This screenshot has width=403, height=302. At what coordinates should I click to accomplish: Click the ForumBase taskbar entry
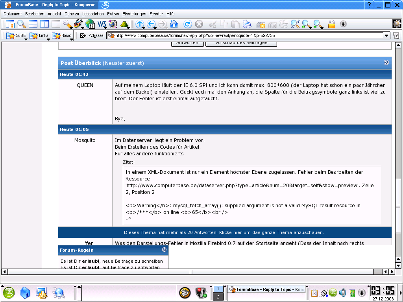click(266, 289)
